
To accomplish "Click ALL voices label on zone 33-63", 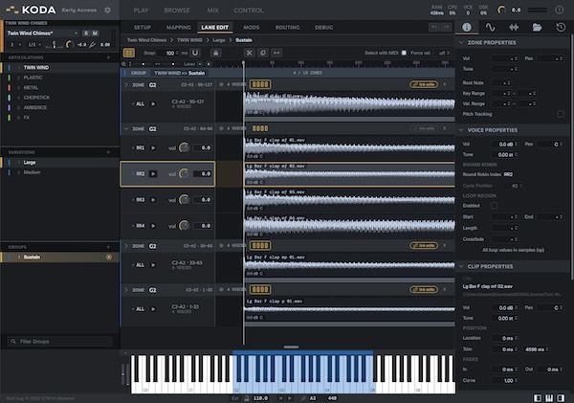I will point(141,265).
